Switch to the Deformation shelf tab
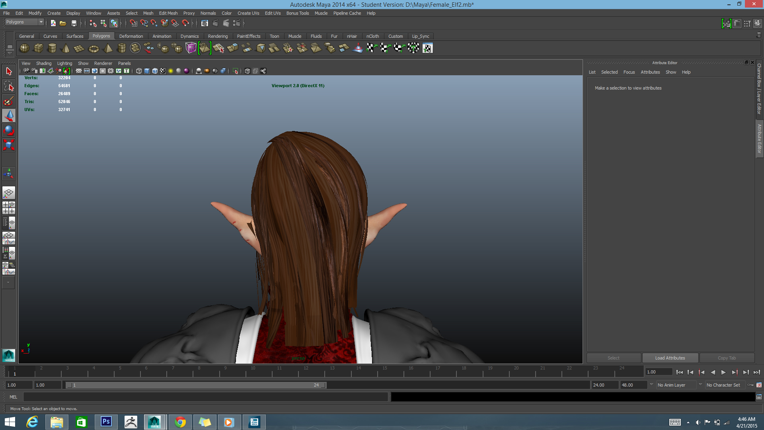 pyautogui.click(x=131, y=36)
